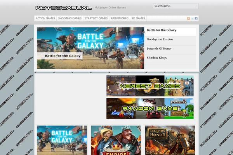Open the Random Game banner
This screenshot has width=233, height=155.
pos(150,108)
